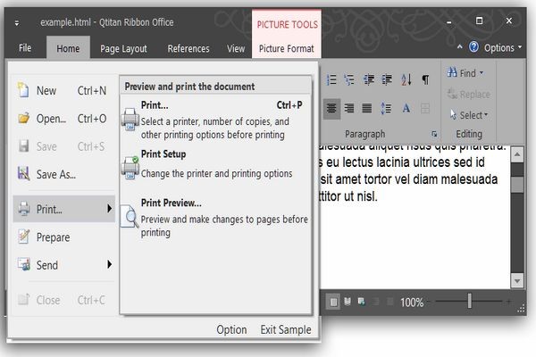Image resolution: width=536 pixels, height=357 pixels.
Task: Click the Send menu icon
Action: [x=24, y=264]
